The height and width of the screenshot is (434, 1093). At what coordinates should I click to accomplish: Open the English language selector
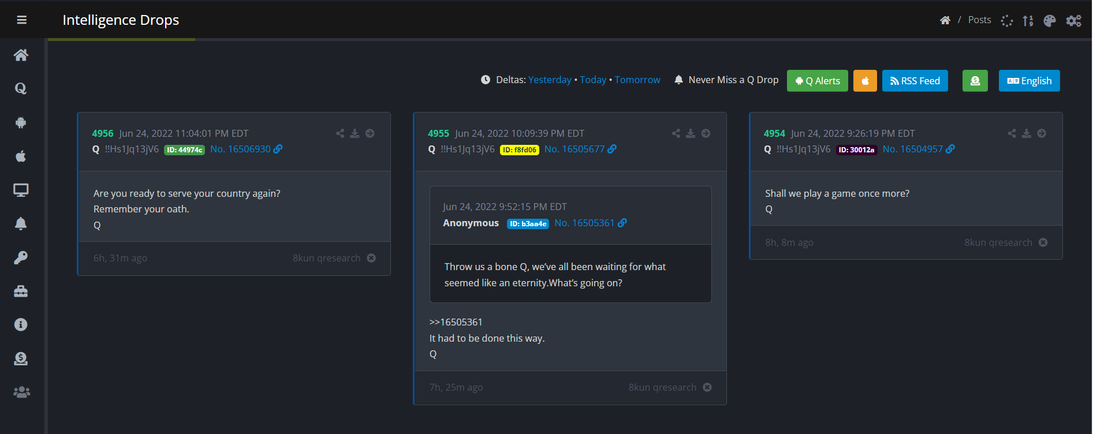[x=1029, y=81]
